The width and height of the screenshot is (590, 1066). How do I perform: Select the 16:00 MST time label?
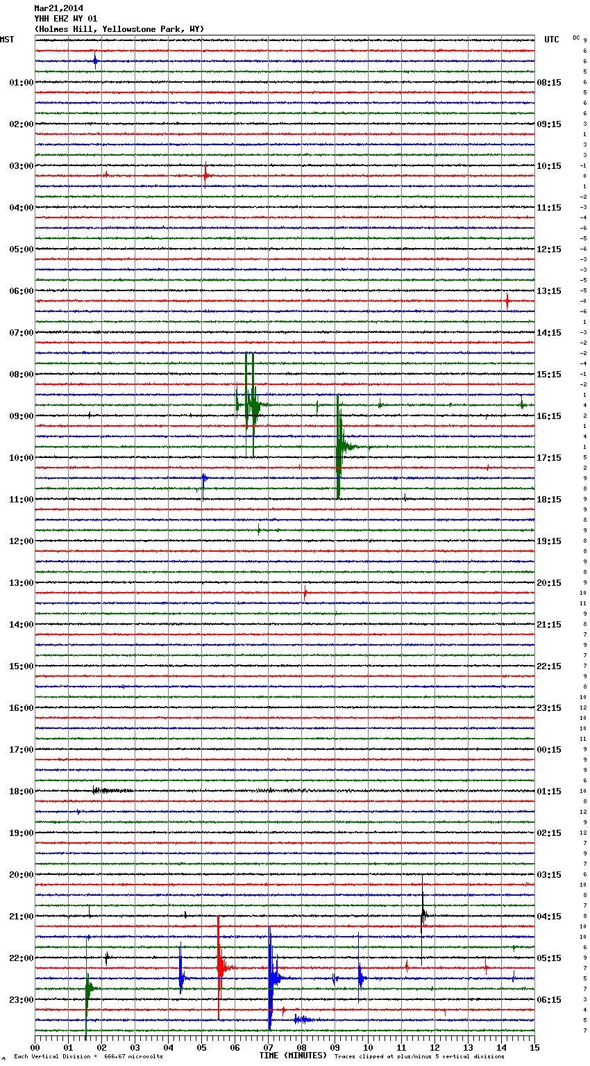(22, 708)
